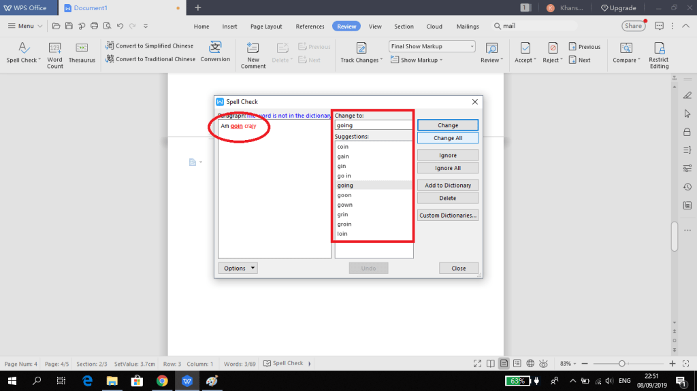Click the New Comment icon
Image resolution: width=697 pixels, height=391 pixels.
[x=253, y=48]
